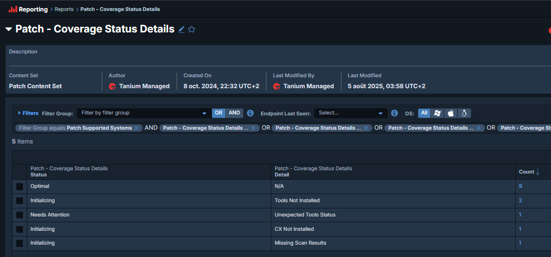This screenshot has width=551, height=257.
Task: Open the Filter by filter group dropdown
Action: pyautogui.click(x=143, y=113)
